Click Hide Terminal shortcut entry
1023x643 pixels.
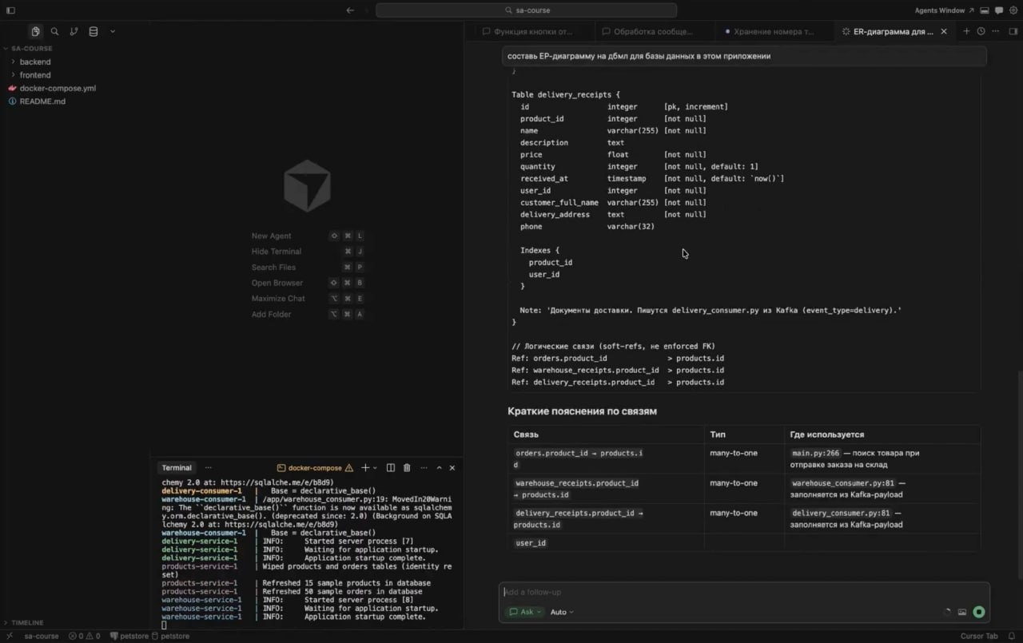(x=308, y=252)
